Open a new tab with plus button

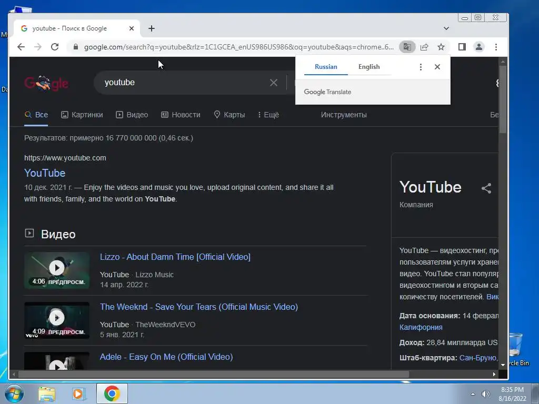coord(152,28)
